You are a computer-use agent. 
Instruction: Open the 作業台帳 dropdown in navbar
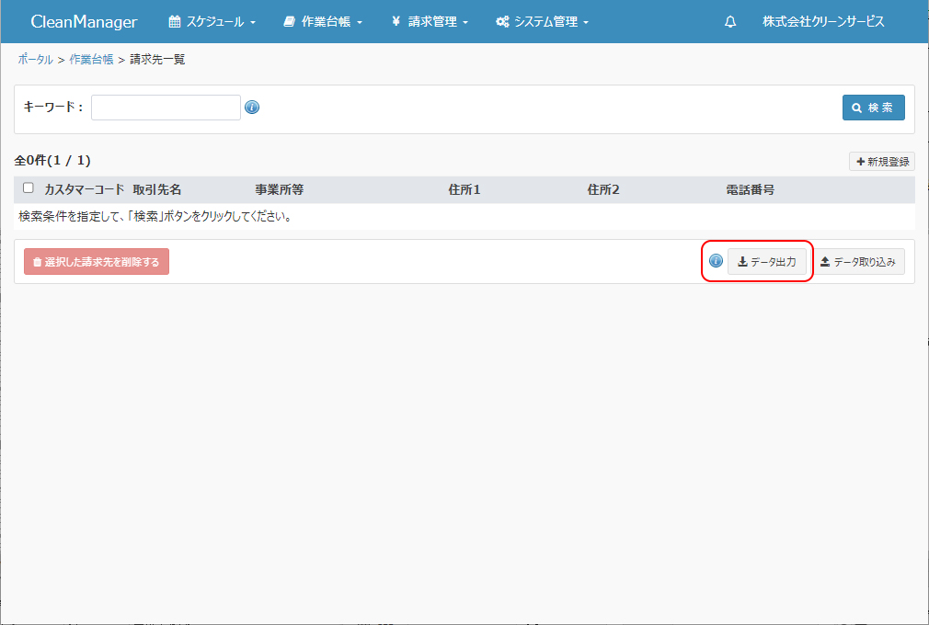coord(323,22)
